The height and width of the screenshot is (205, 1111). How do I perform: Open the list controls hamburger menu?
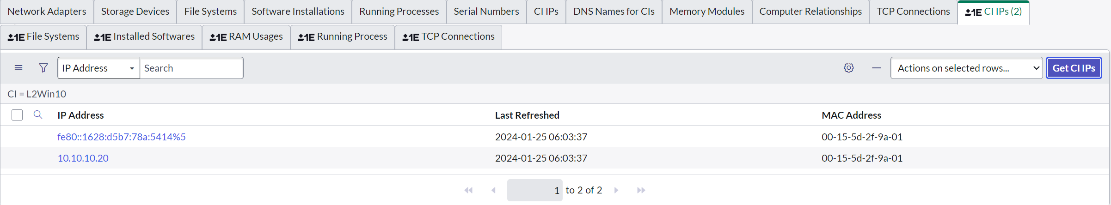(18, 68)
